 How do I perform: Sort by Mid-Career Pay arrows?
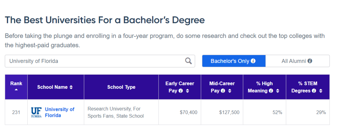click(x=230, y=91)
